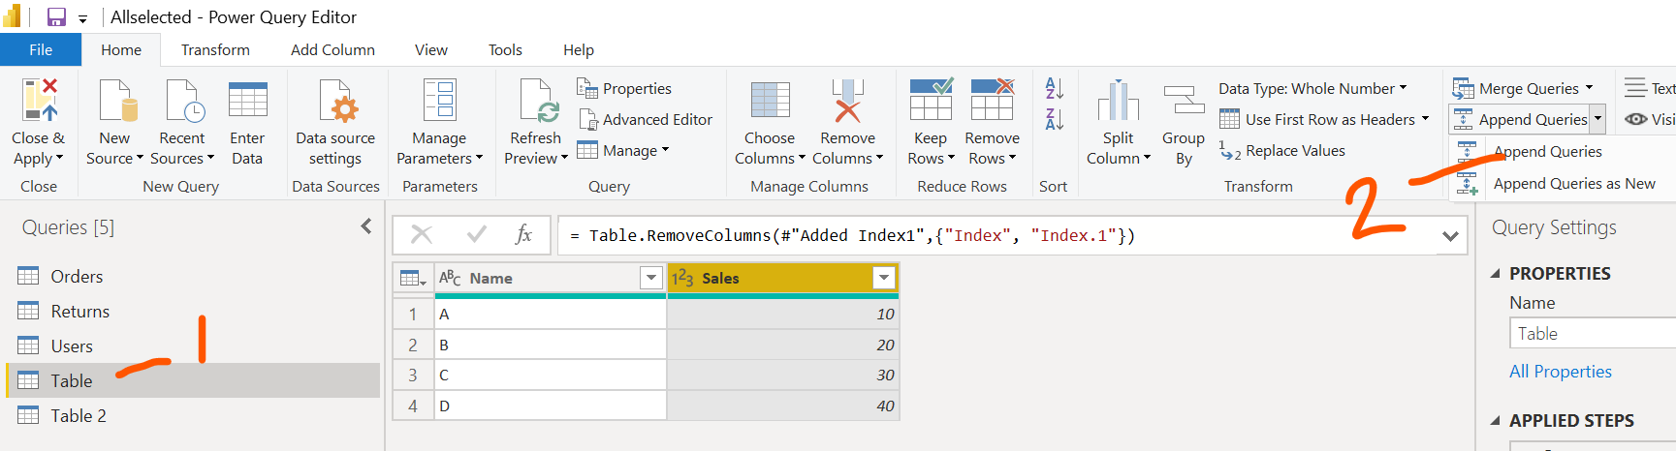Click the Group By icon

point(1184,101)
